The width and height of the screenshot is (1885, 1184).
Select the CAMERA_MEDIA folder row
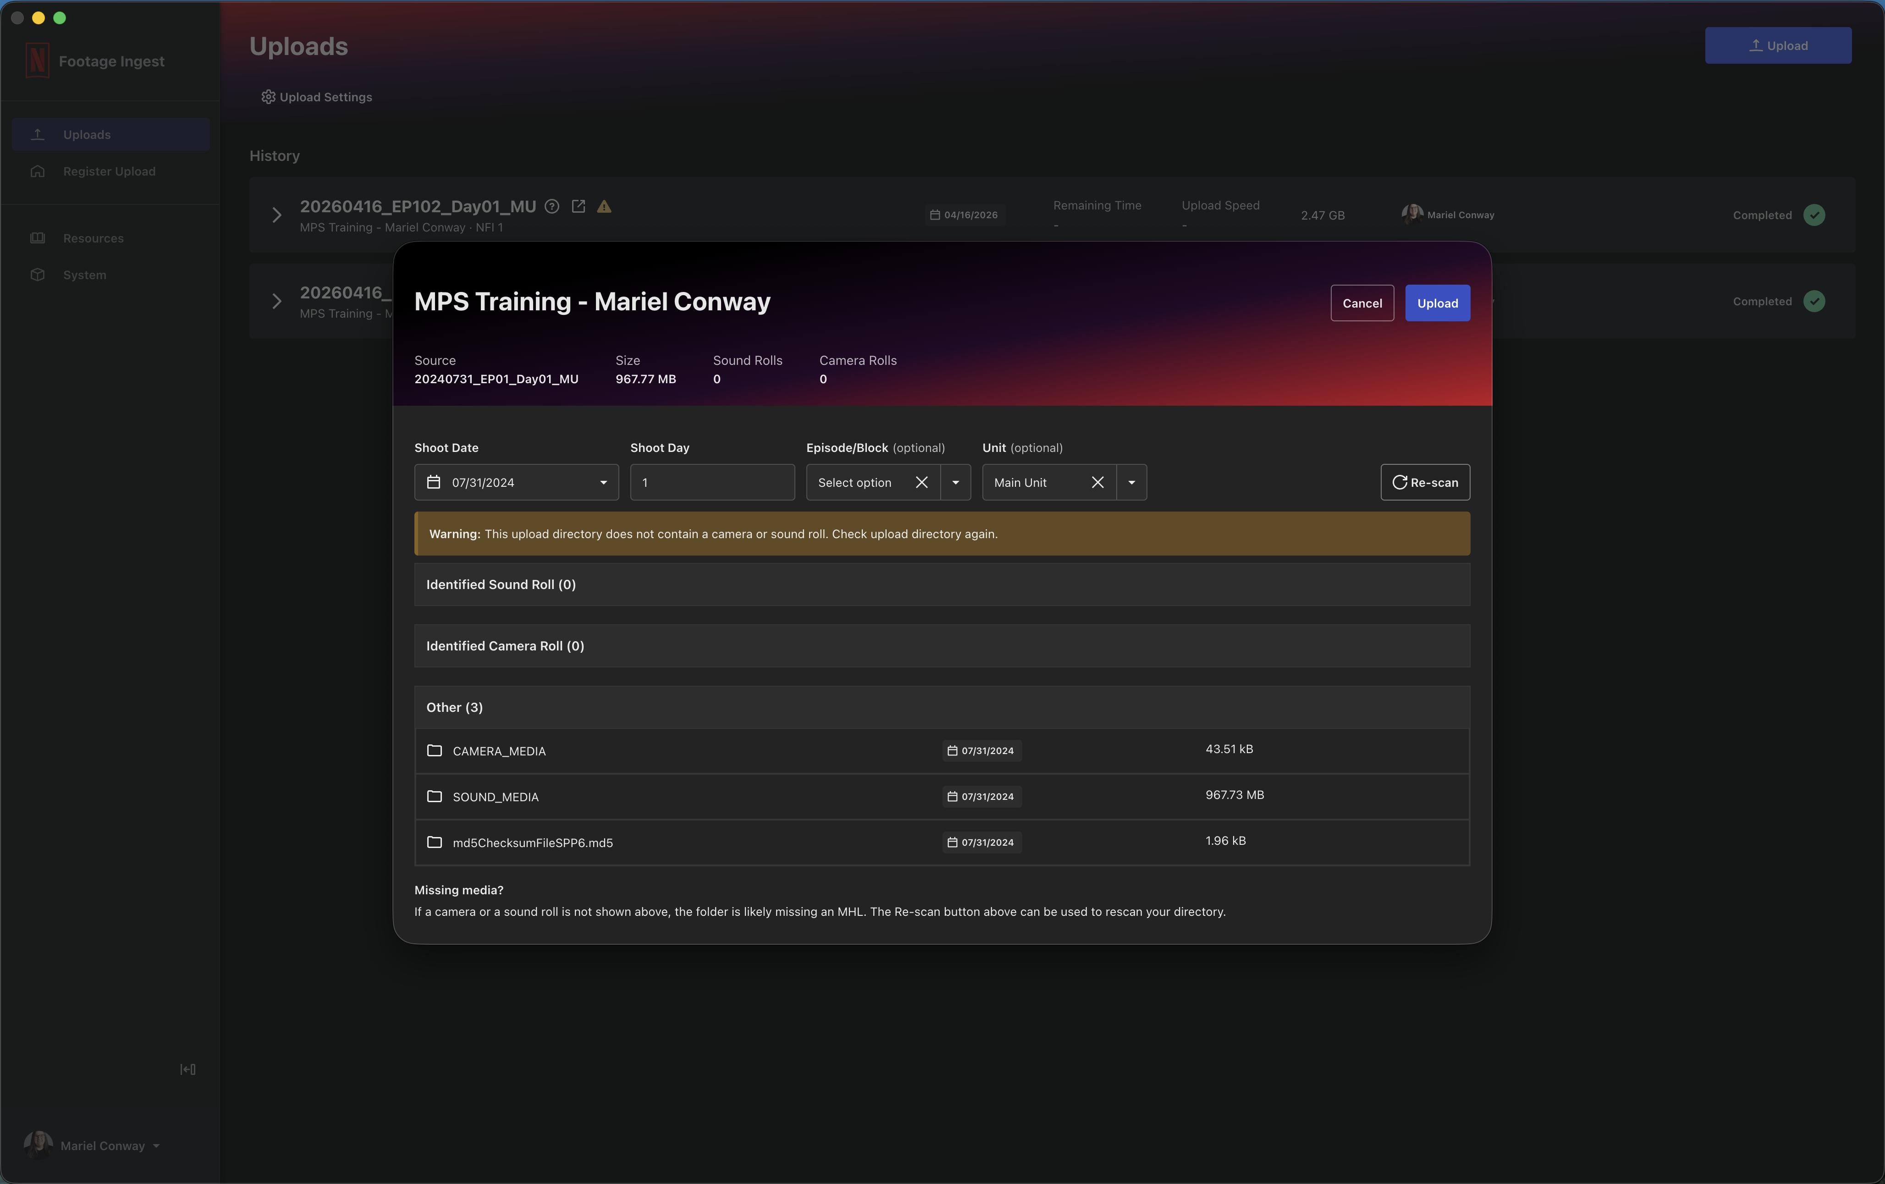coord(942,750)
